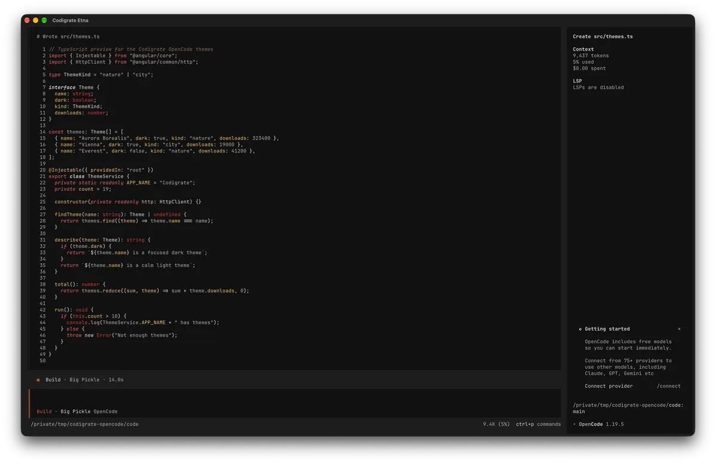
Task: Click the status bar path /private/tmp/codigrate-opencode/code
Action: [85, 424]
